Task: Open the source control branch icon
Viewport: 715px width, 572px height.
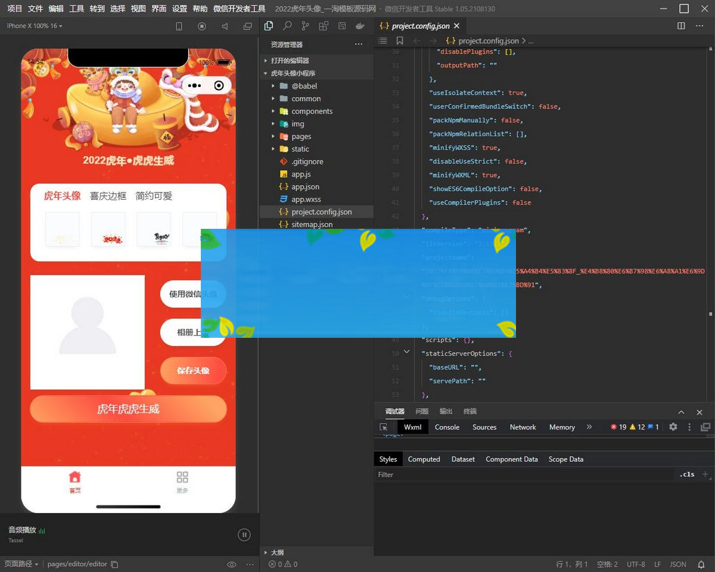Action: coord(305,26)
